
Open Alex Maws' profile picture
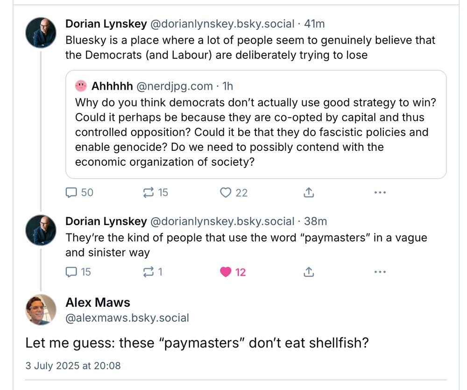click(41, 310)
